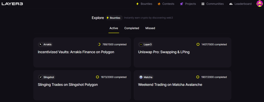Screen dimensions: 264x102
Task: Open the user profile avatar
Action: (x=259, y=4)
